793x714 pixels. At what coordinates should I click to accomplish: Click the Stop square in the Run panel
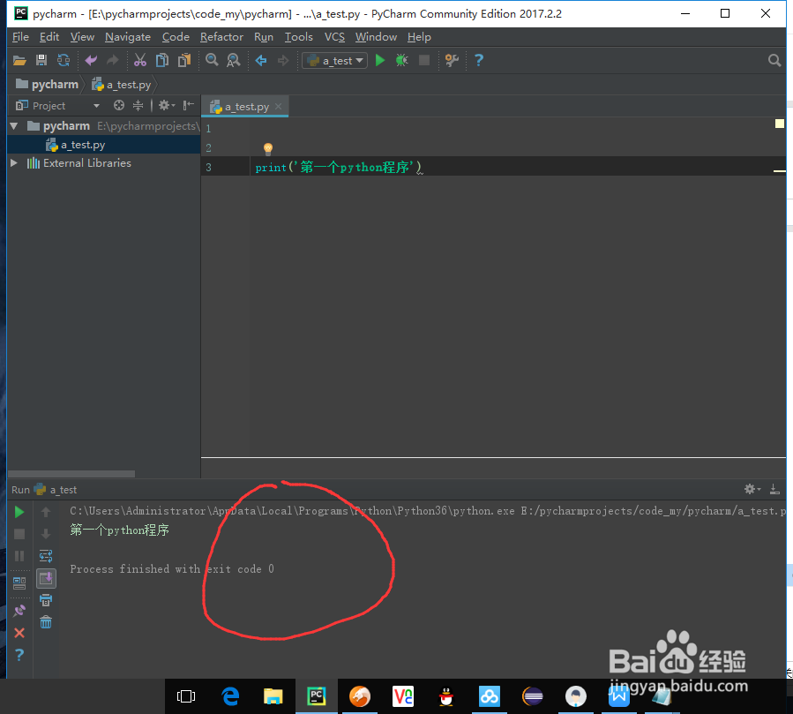(x=19, y=534)
